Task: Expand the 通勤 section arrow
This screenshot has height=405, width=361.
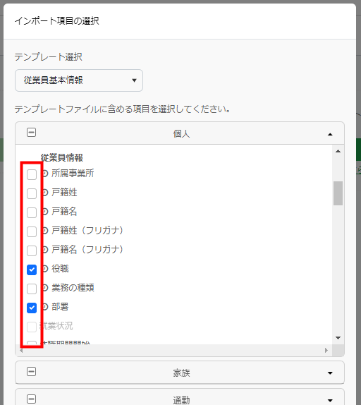Action: click(x=330, y=400)
